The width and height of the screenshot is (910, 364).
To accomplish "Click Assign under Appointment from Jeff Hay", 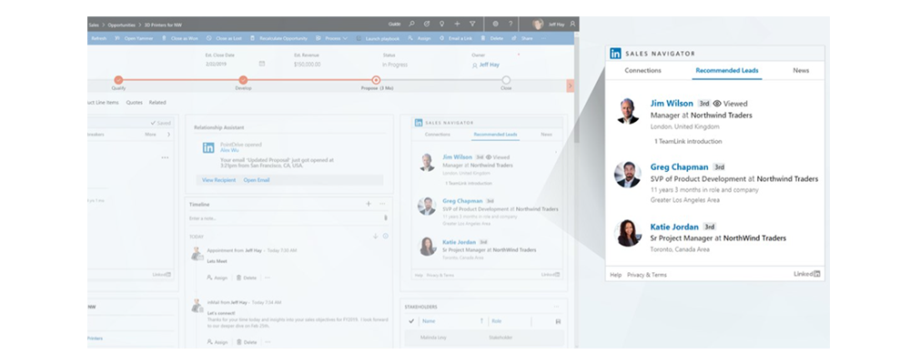I will click(x=217, y=278).
